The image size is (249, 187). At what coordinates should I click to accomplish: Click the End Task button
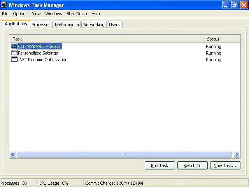(x=160, y=166)
